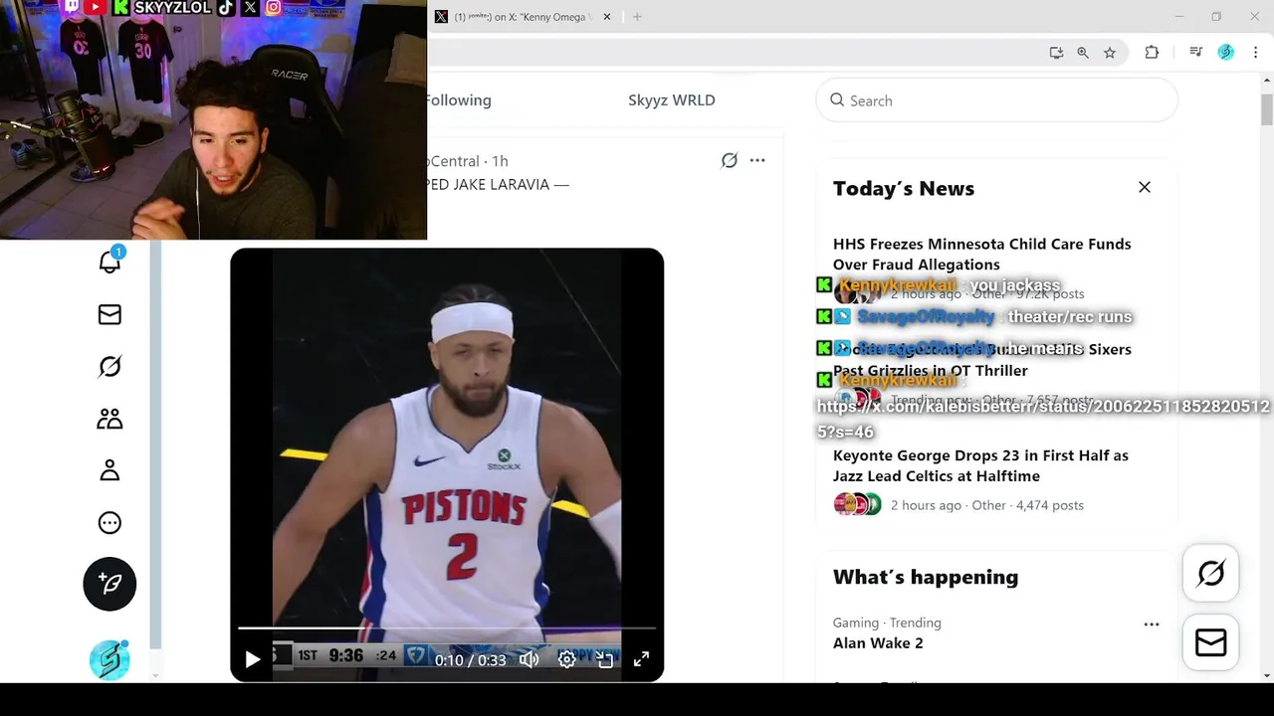Close the X browser tab

click(607, 17)
